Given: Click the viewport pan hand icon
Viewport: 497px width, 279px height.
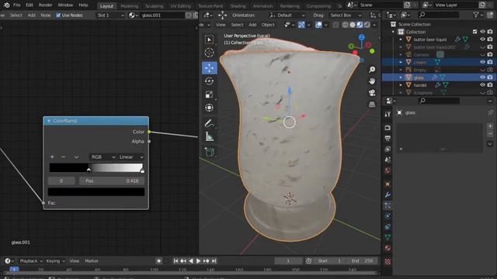Looking at the screenshot, I should coord(372,81).
